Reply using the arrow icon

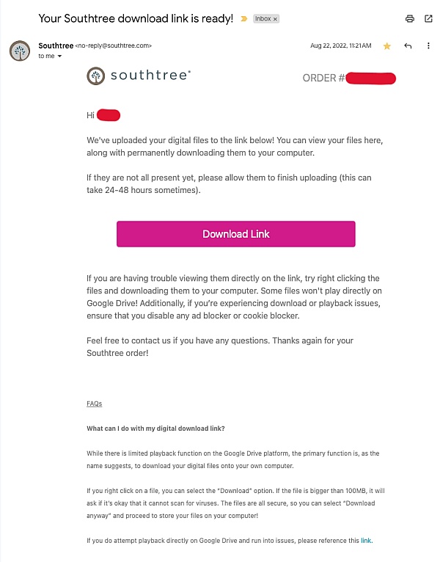pyautogui.click(x=408, y=46)
